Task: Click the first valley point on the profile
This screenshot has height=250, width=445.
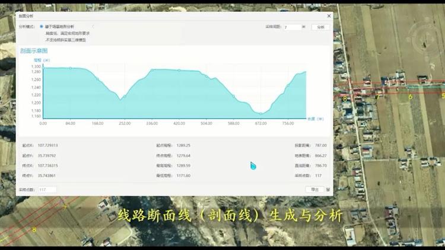Action: (125, 96)
